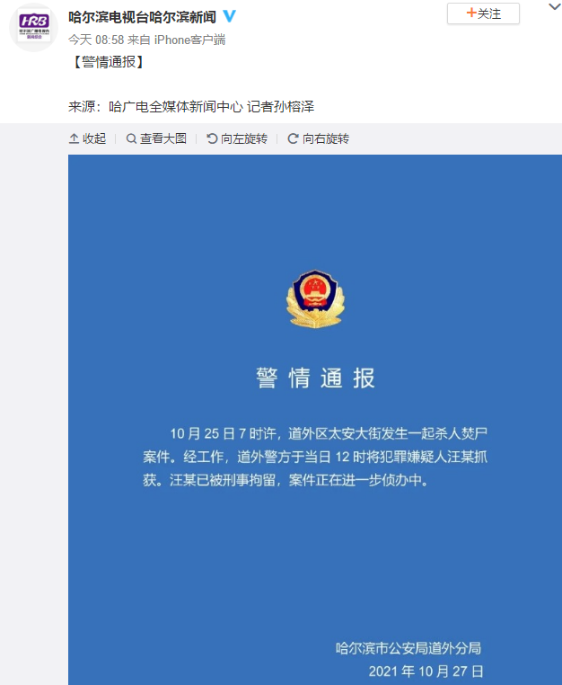This screenshot has height=685, width=562.
Task: Expand the post options chevron menu
Action: [554, 7]
